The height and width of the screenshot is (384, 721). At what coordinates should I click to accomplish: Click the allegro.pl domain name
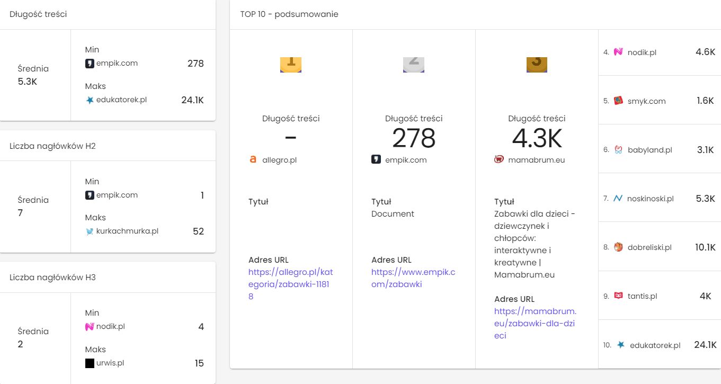pos(280,160)
